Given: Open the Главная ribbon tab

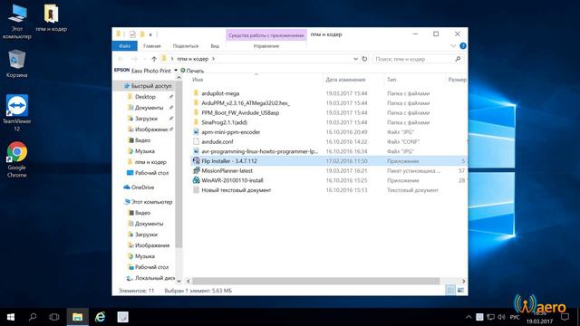Looking at the screenshot, I should click(x=152, y=46).
